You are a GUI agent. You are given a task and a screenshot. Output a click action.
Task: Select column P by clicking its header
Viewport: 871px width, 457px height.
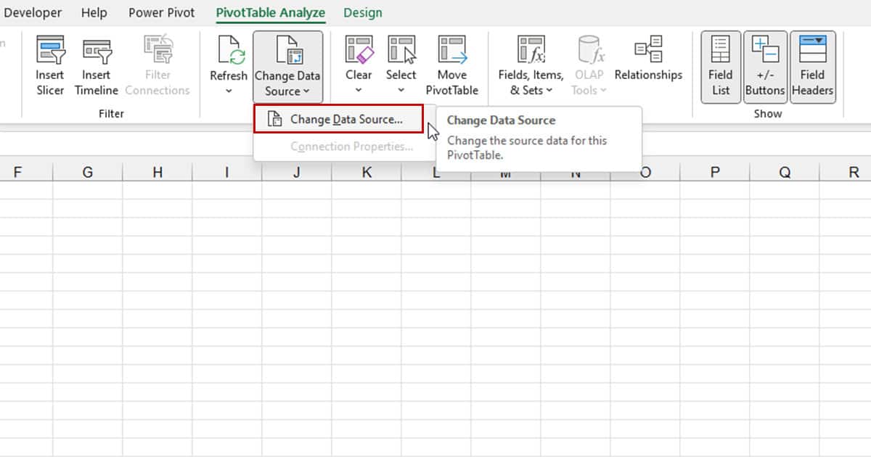(x=715, y=172)
